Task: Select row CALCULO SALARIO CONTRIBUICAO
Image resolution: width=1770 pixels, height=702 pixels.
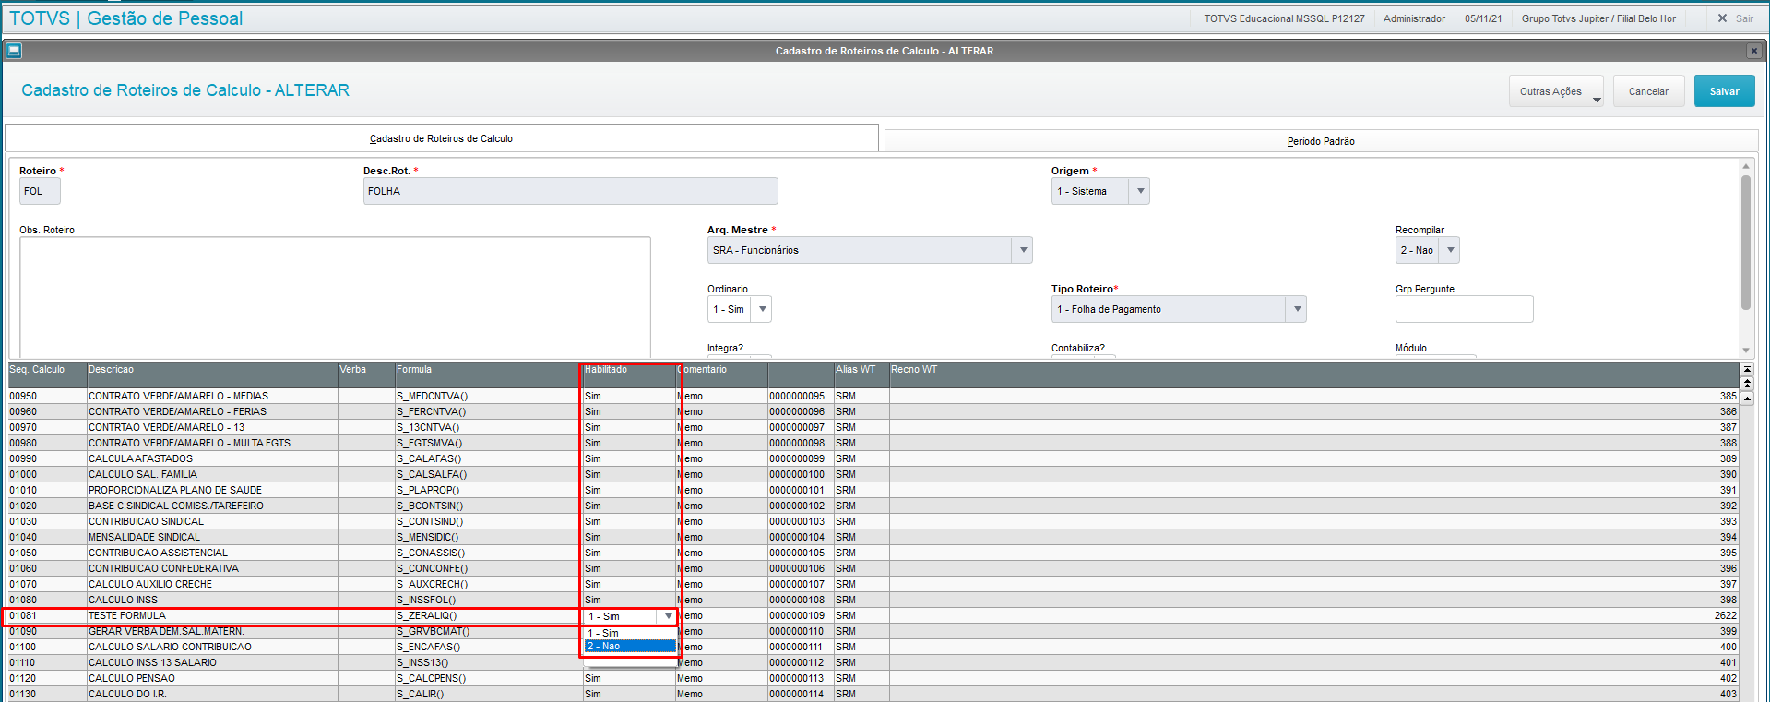Action: click(x=873, y=648)
